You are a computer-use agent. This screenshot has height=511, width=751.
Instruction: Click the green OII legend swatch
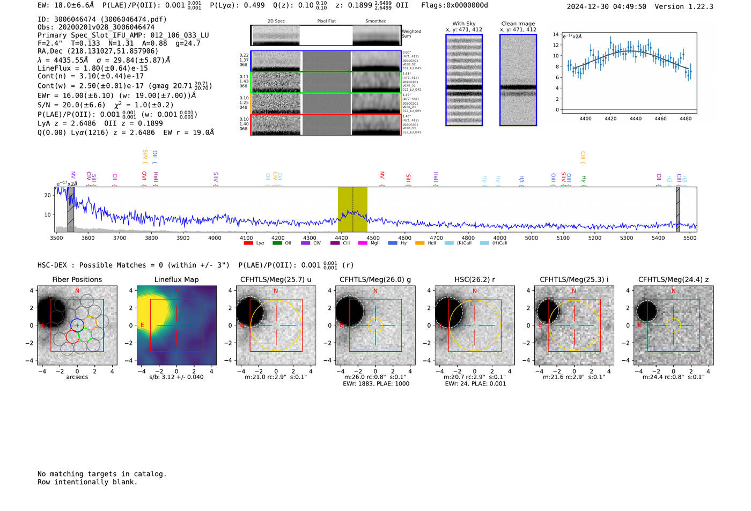[x=277, y=243]
